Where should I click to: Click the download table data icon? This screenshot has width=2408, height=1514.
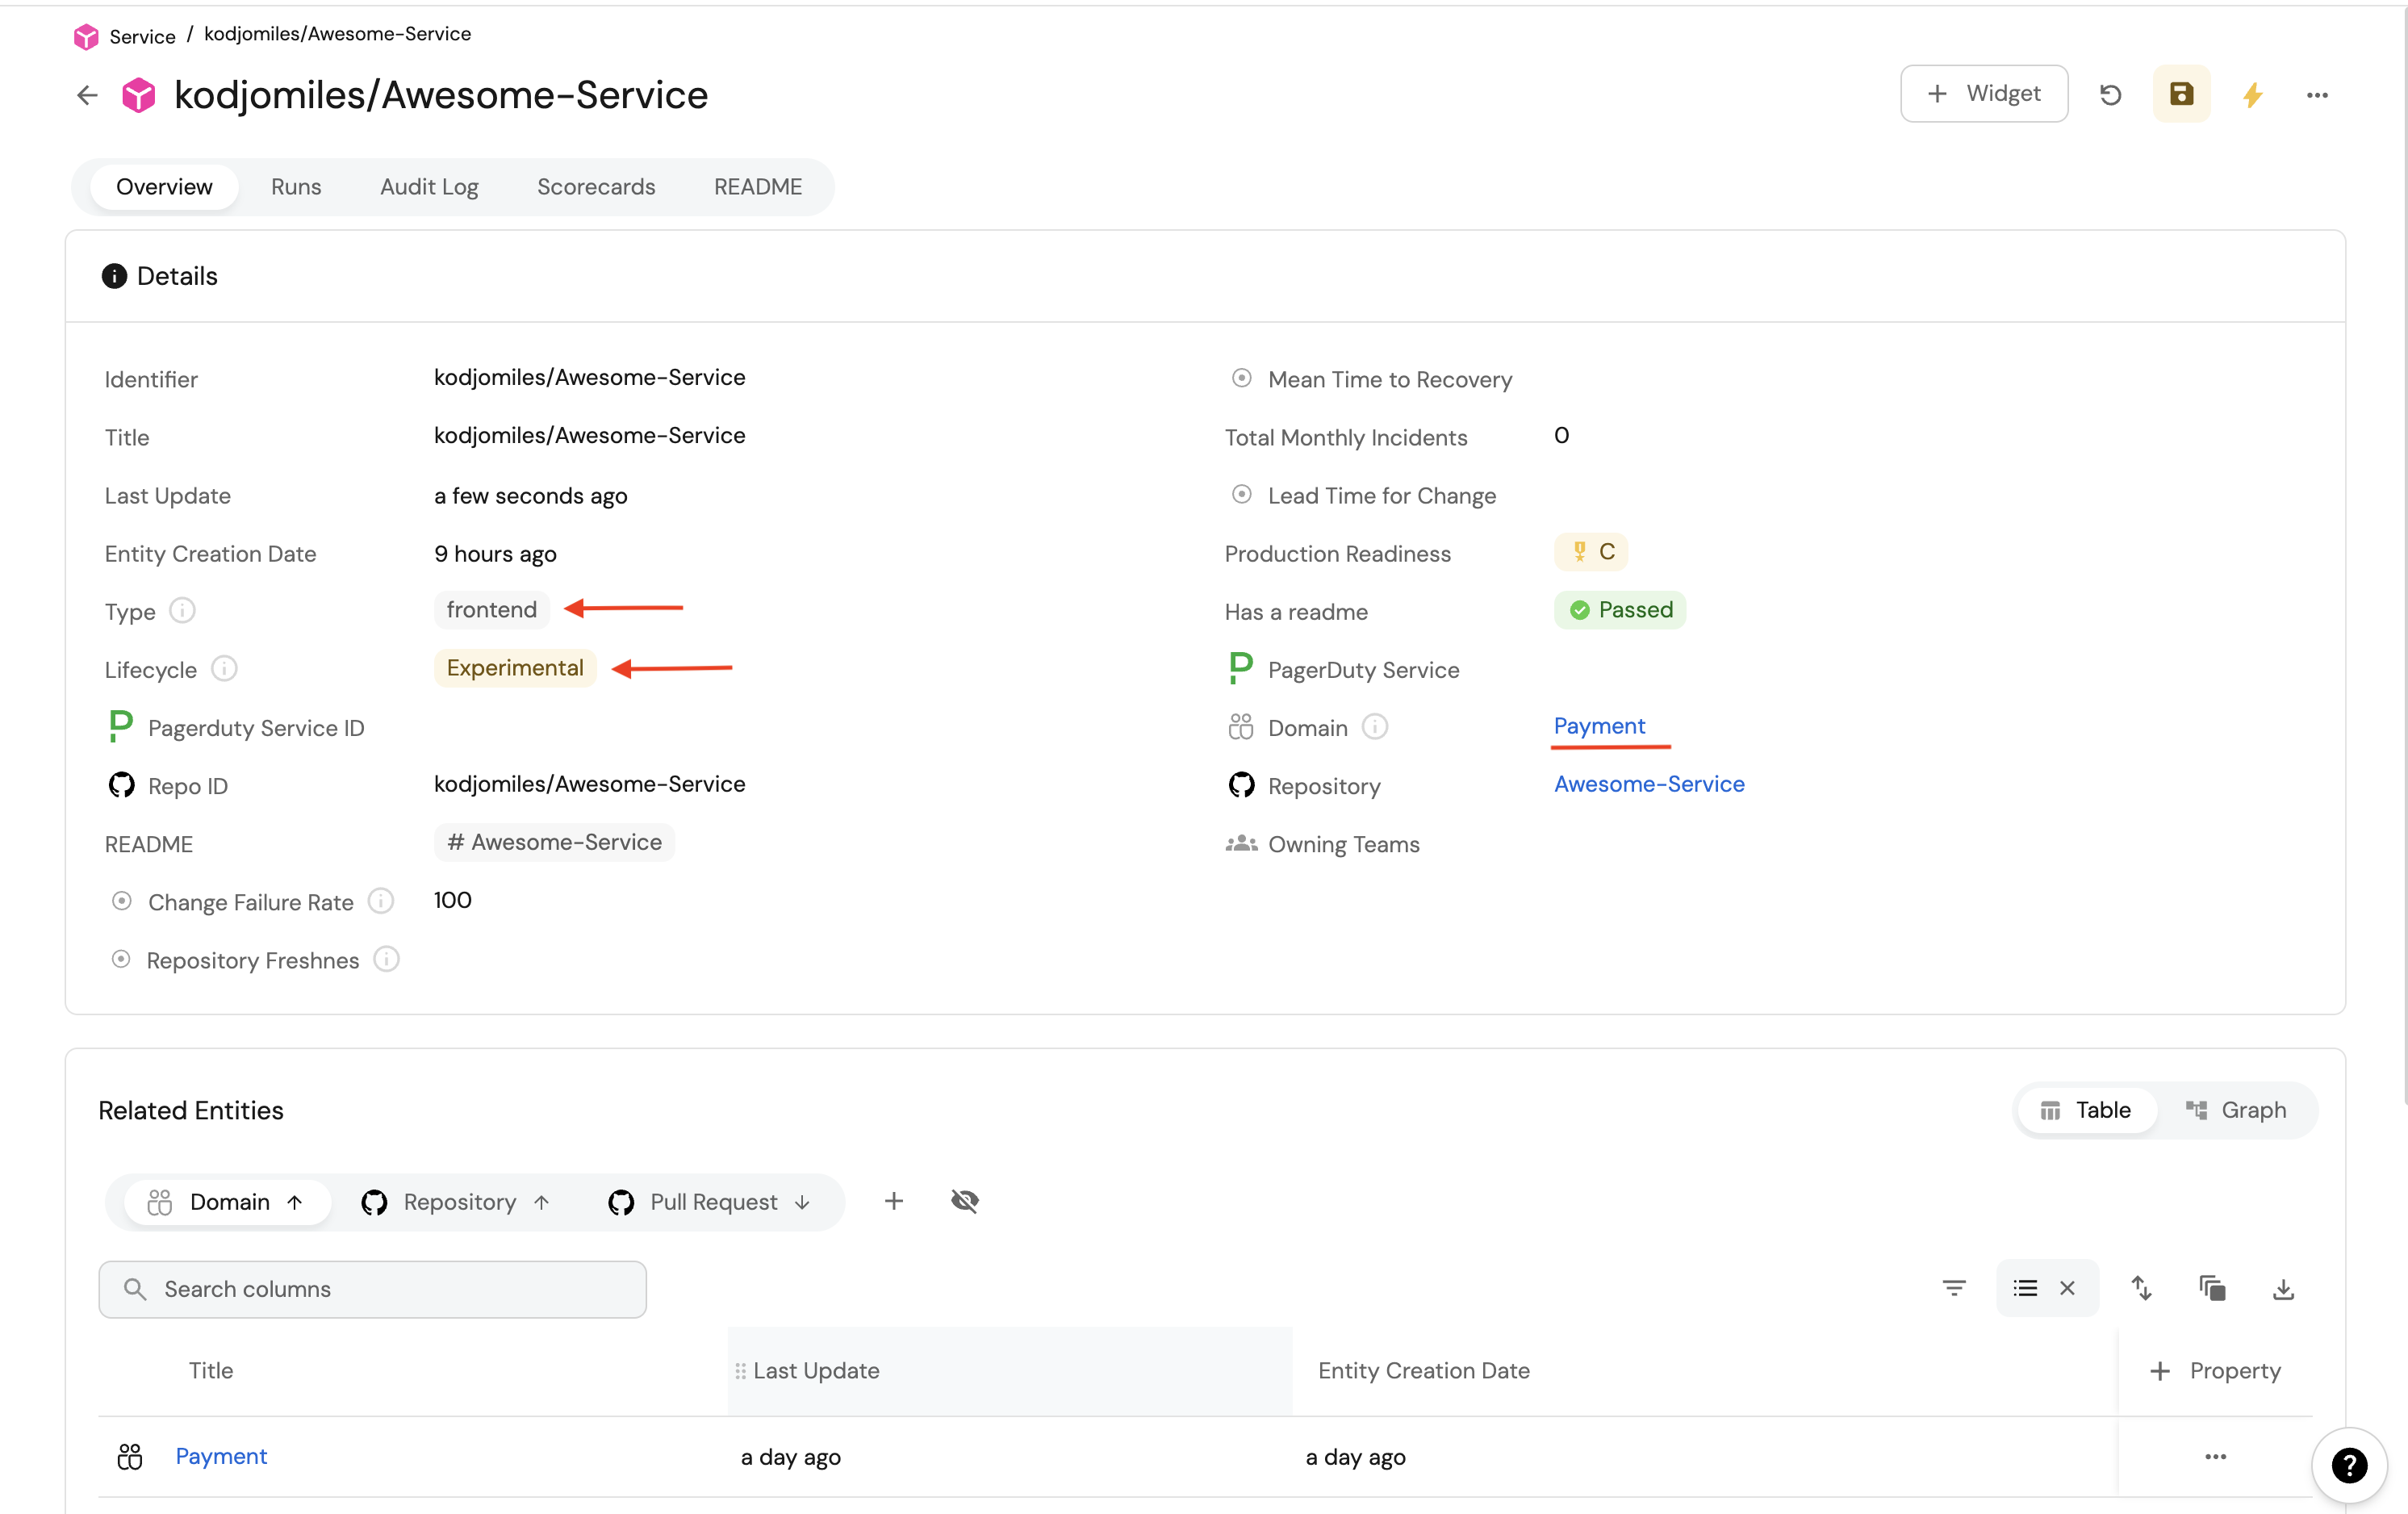tap(2283, 1289)
